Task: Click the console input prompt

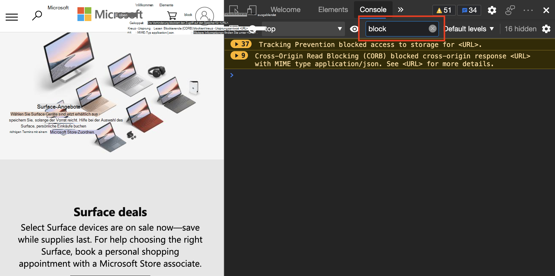Action: pos(390,75)
